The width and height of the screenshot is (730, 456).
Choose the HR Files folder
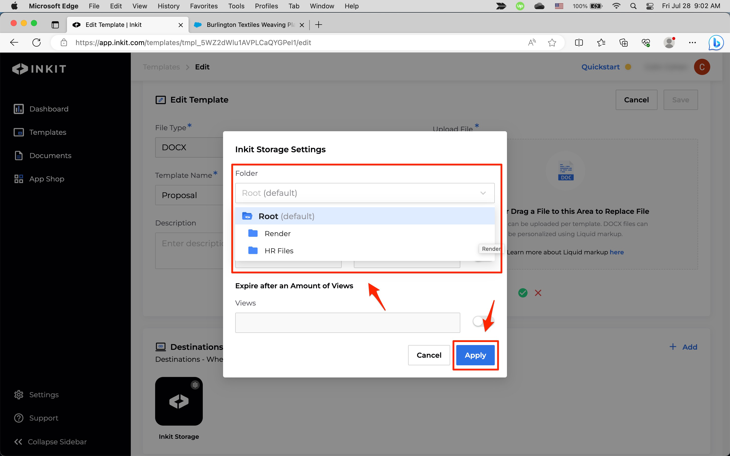pos(279,251)
